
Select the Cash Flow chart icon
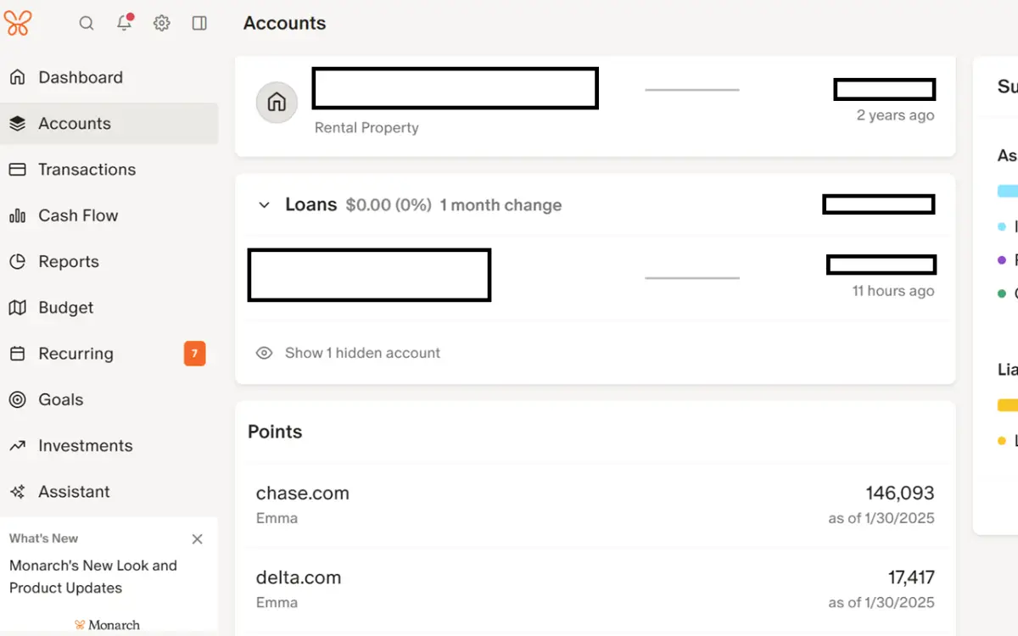(x=19, y=215)
